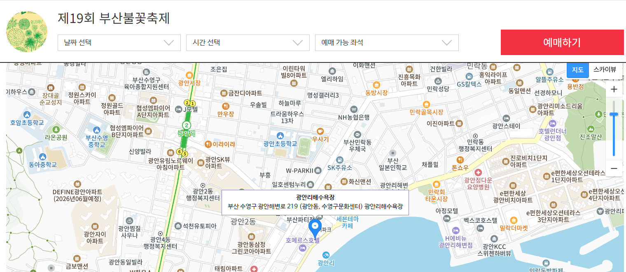Click the 진조말산 mountain label
The height and width of the screenshot is (272, 626).
591,137
